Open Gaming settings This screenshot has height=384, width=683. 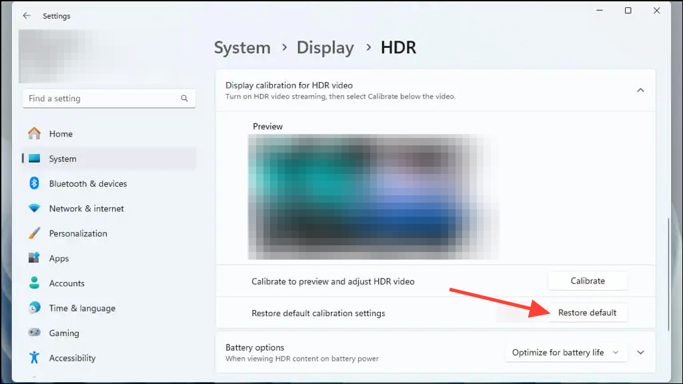[63, 333]
